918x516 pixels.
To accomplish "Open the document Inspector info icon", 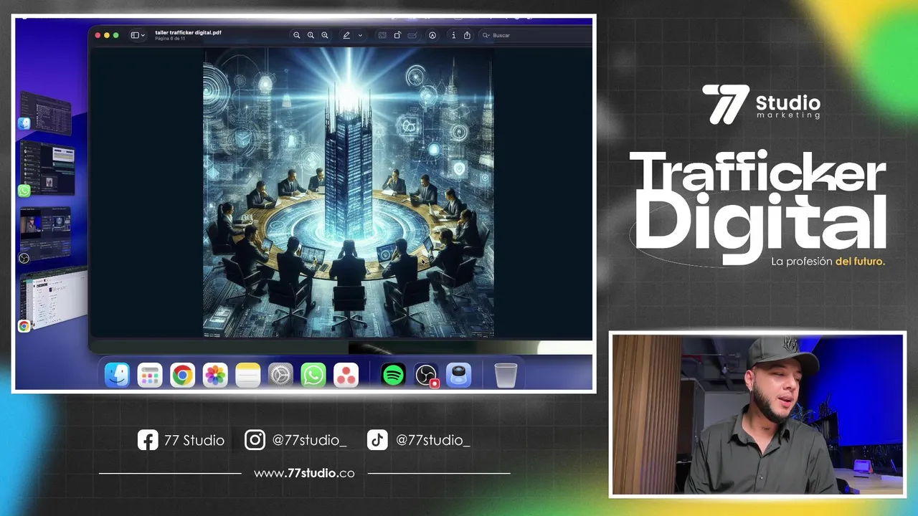I will click(453, 35).
